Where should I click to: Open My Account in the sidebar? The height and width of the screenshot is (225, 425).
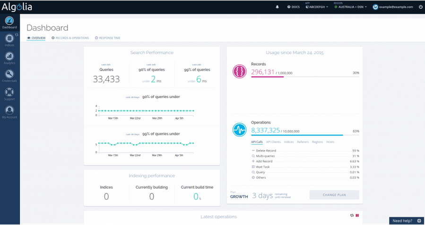click(x=9, y=111)
